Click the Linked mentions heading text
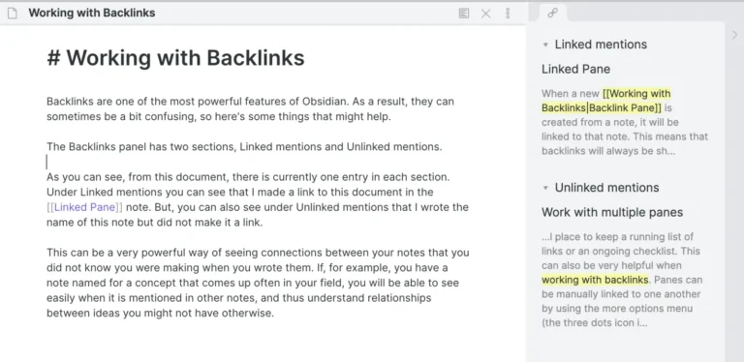 (601, 45)
